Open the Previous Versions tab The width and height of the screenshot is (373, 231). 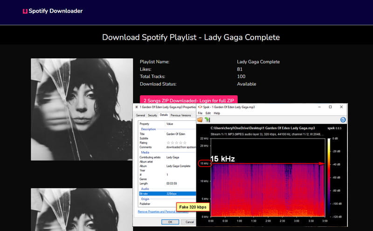(180, 115)
